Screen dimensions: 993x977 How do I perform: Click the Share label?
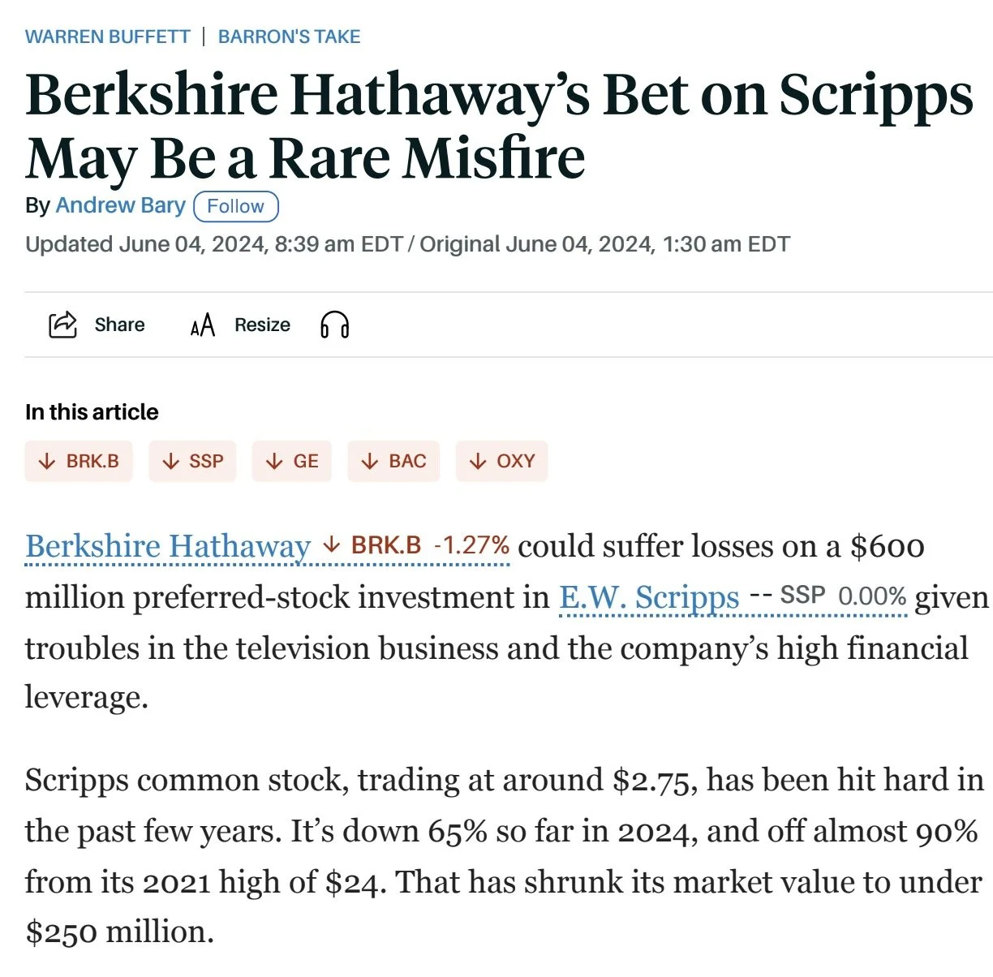coord(119,325)
